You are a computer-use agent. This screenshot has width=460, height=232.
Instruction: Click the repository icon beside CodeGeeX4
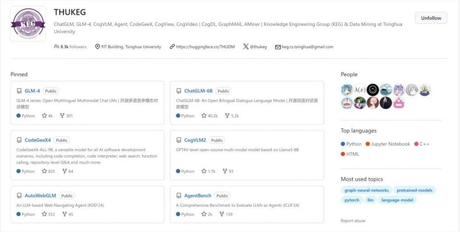19,140
